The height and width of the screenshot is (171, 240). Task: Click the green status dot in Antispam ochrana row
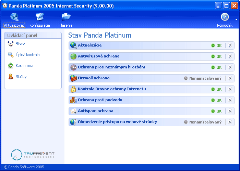click(213, 111)
